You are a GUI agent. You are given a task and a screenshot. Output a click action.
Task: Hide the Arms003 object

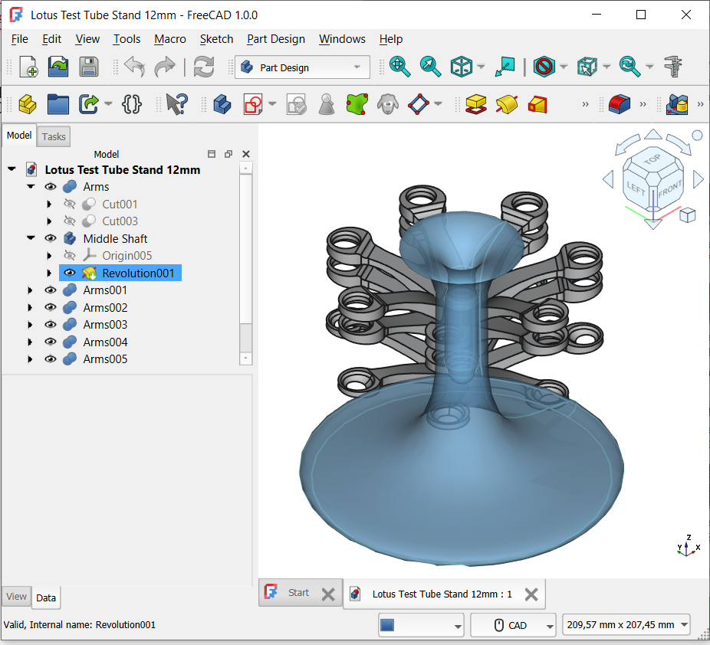(x=51, y=324)
